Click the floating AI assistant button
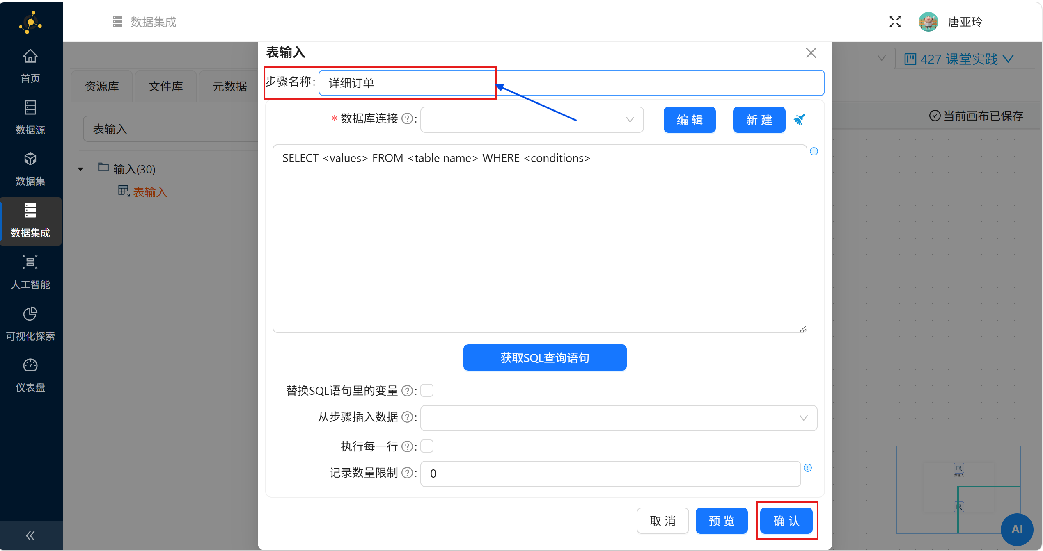 click(x=1016, y=529)
